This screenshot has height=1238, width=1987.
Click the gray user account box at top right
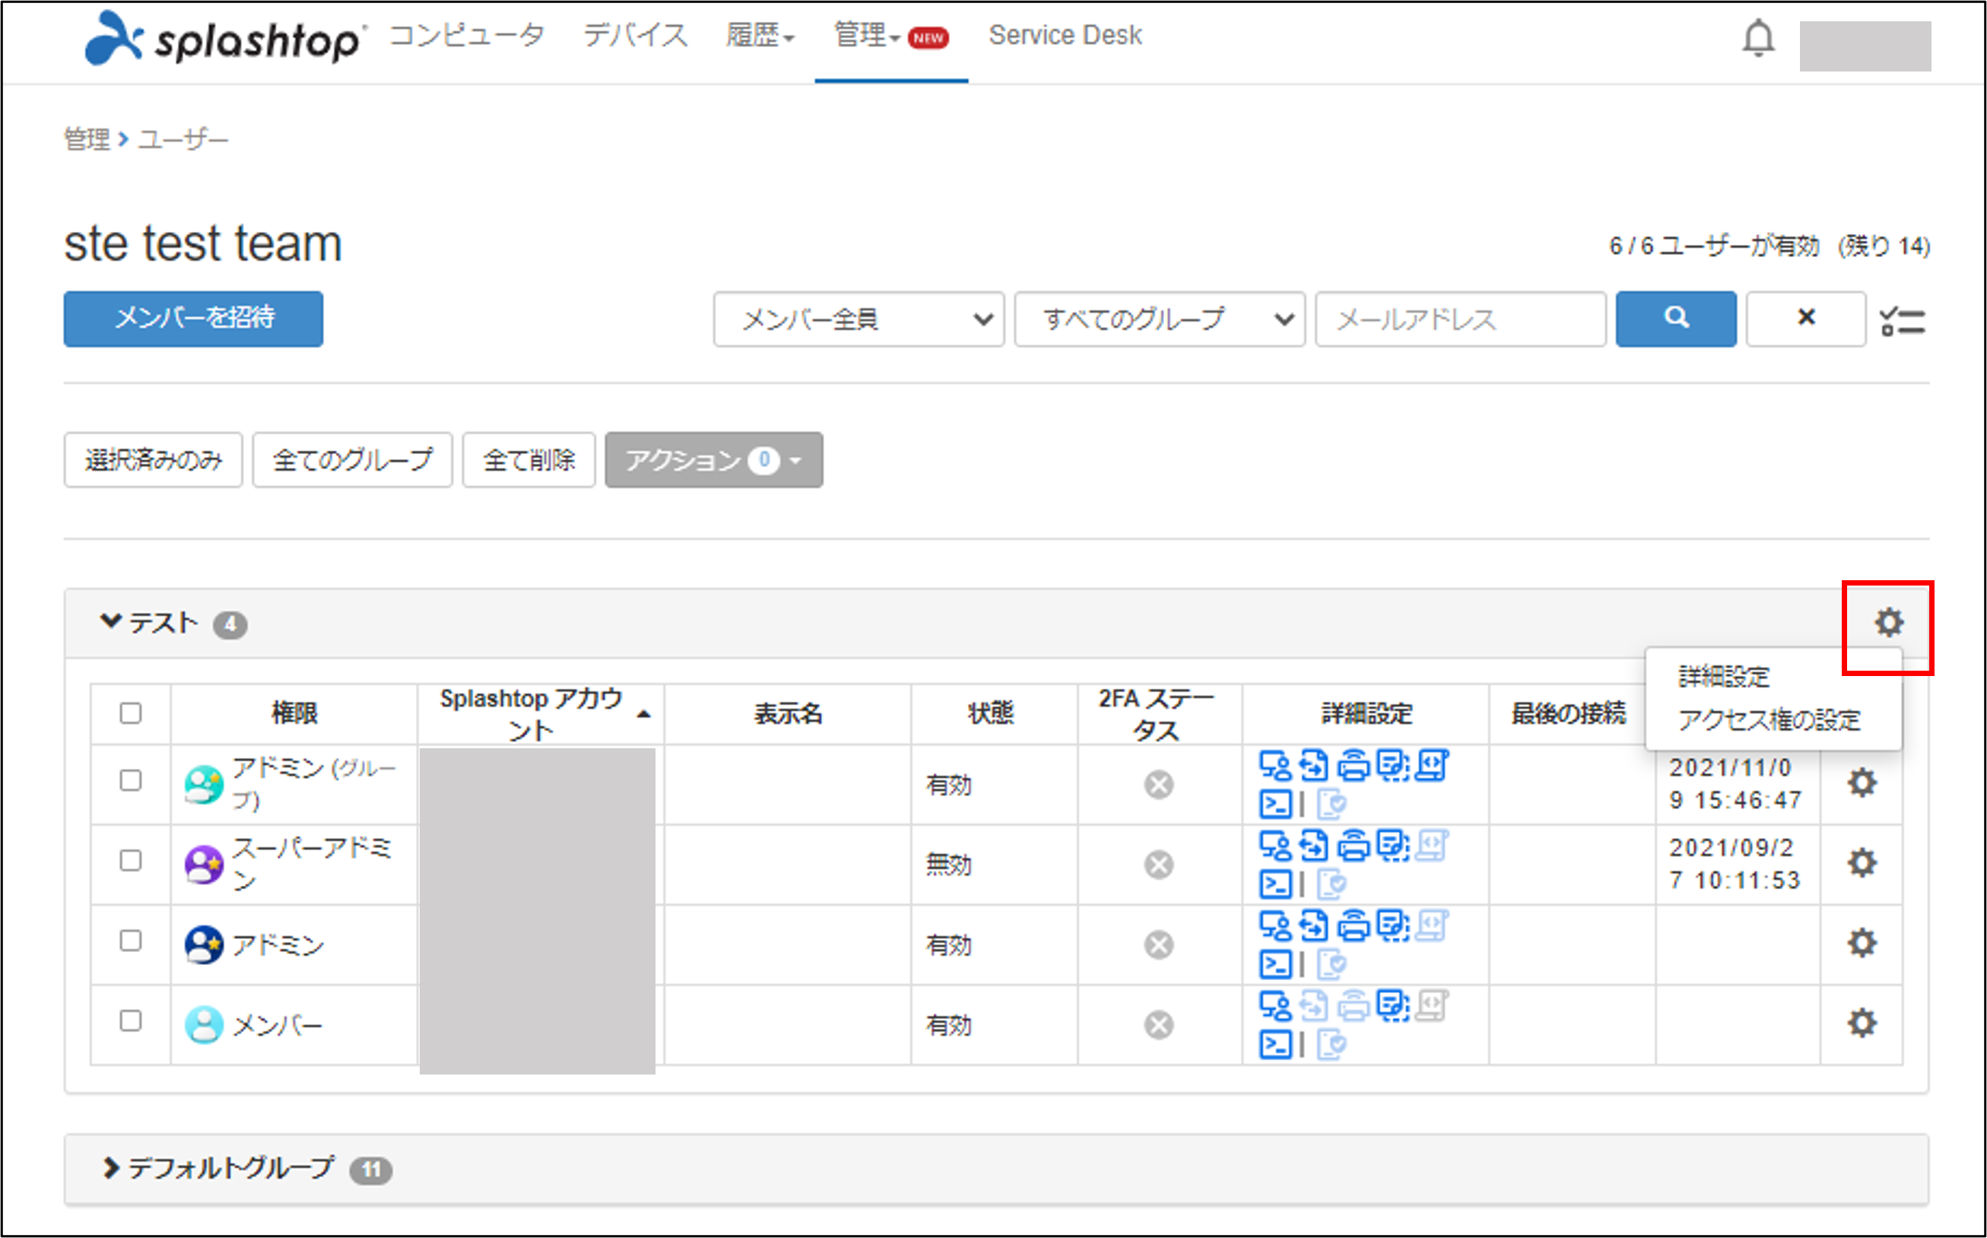pyautogui.click(x=1865, y=46)
